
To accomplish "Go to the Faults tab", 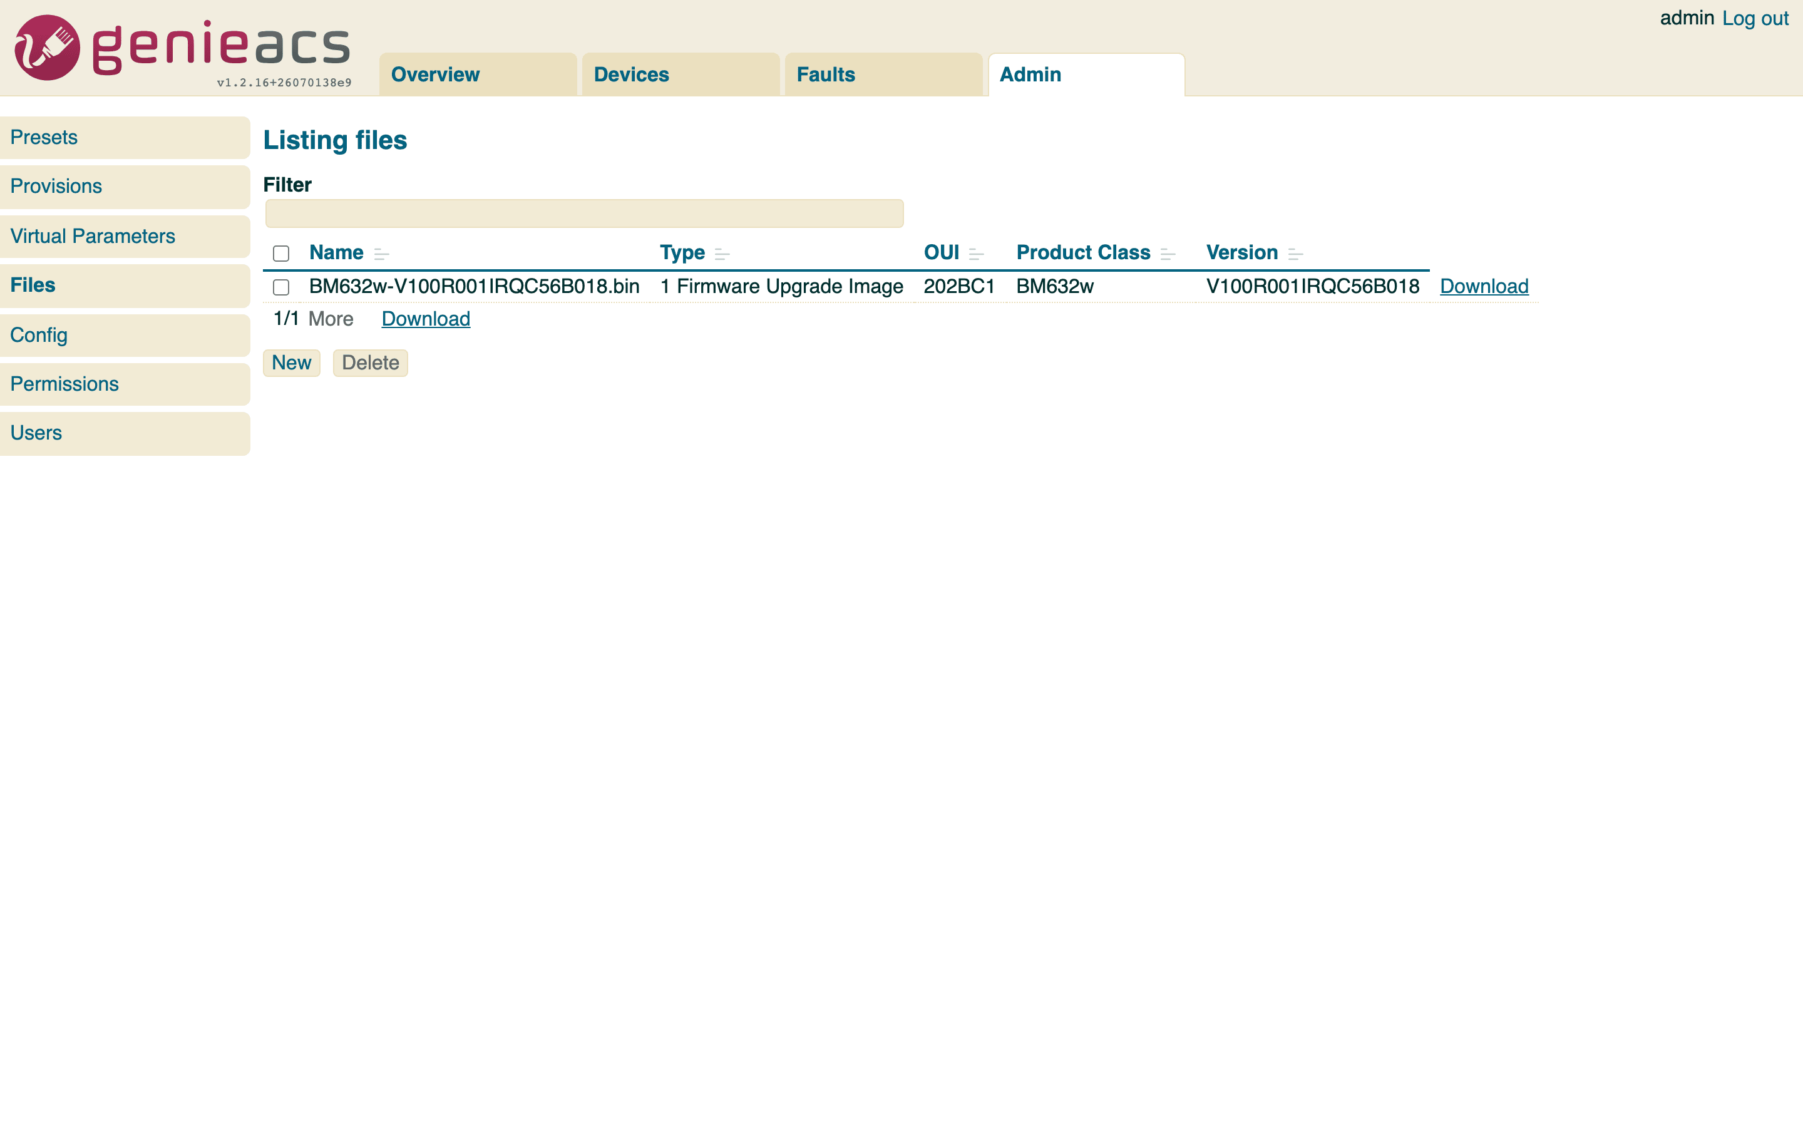I will (883, 75).
